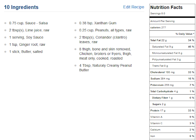Select the Peanuts, all types, raw item
The image size is (196, 140).
[x=105, y=30]
